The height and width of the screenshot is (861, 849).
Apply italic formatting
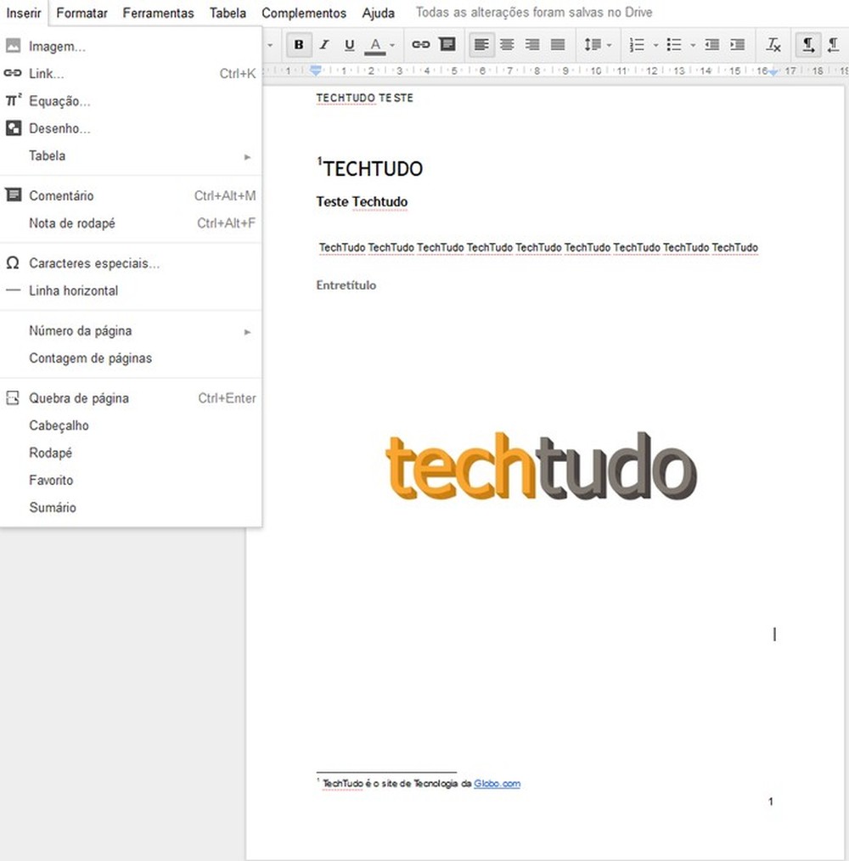point(323,43)
